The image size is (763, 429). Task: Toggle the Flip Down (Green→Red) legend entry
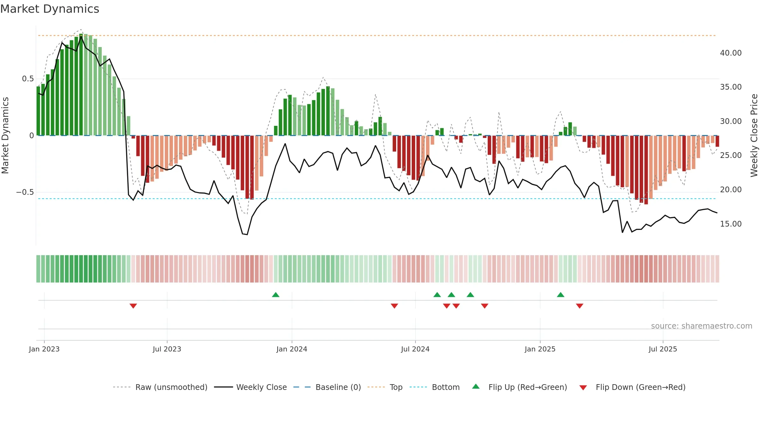tap(632, 387)
